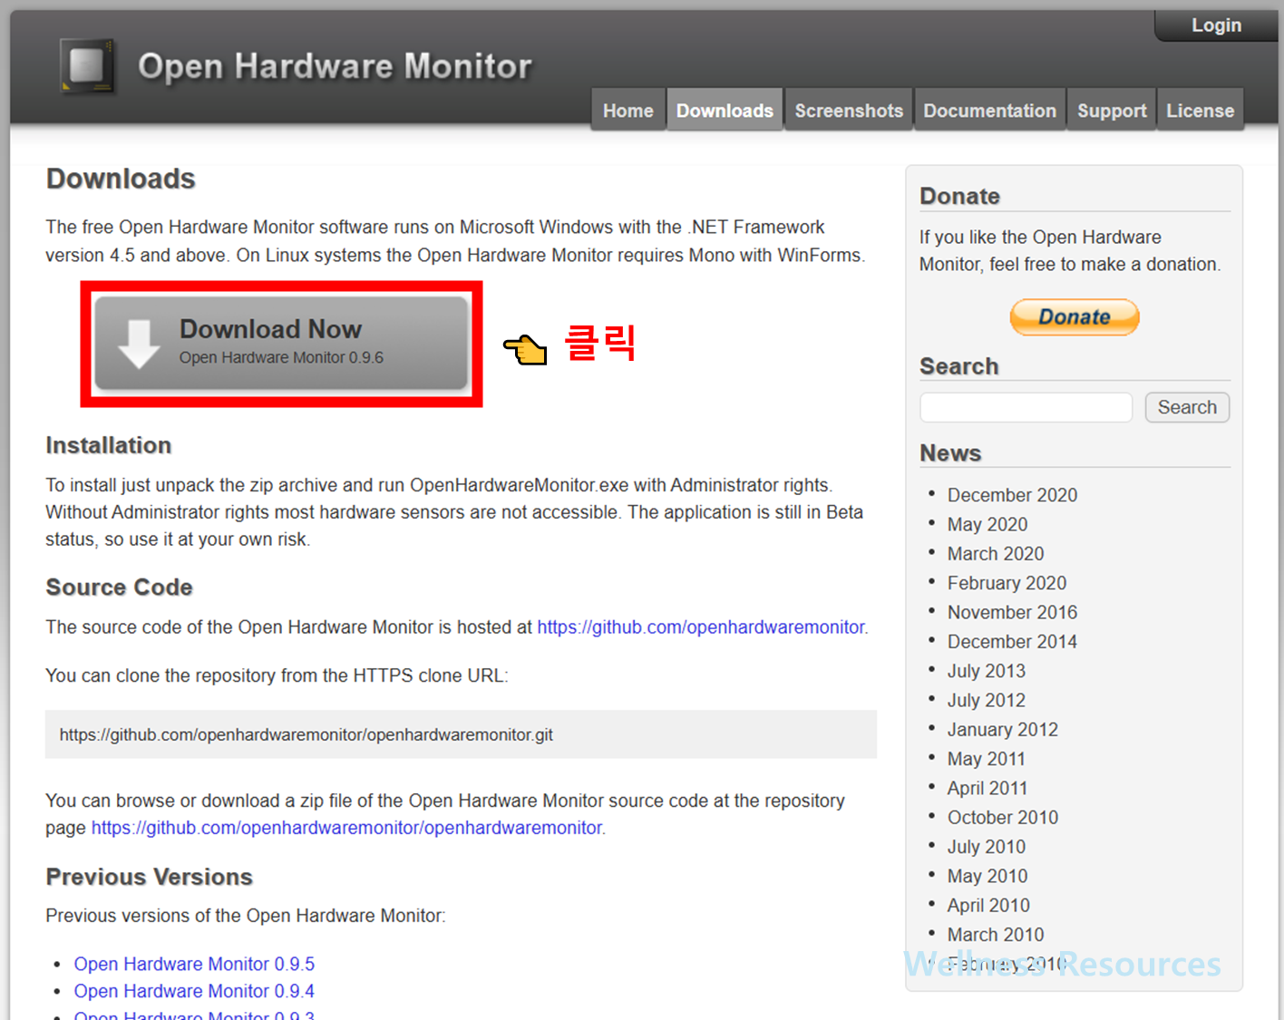Screen dimensions: 1284x1020
Task: Click the Donate sidebar heading
Action: (960, 196)
